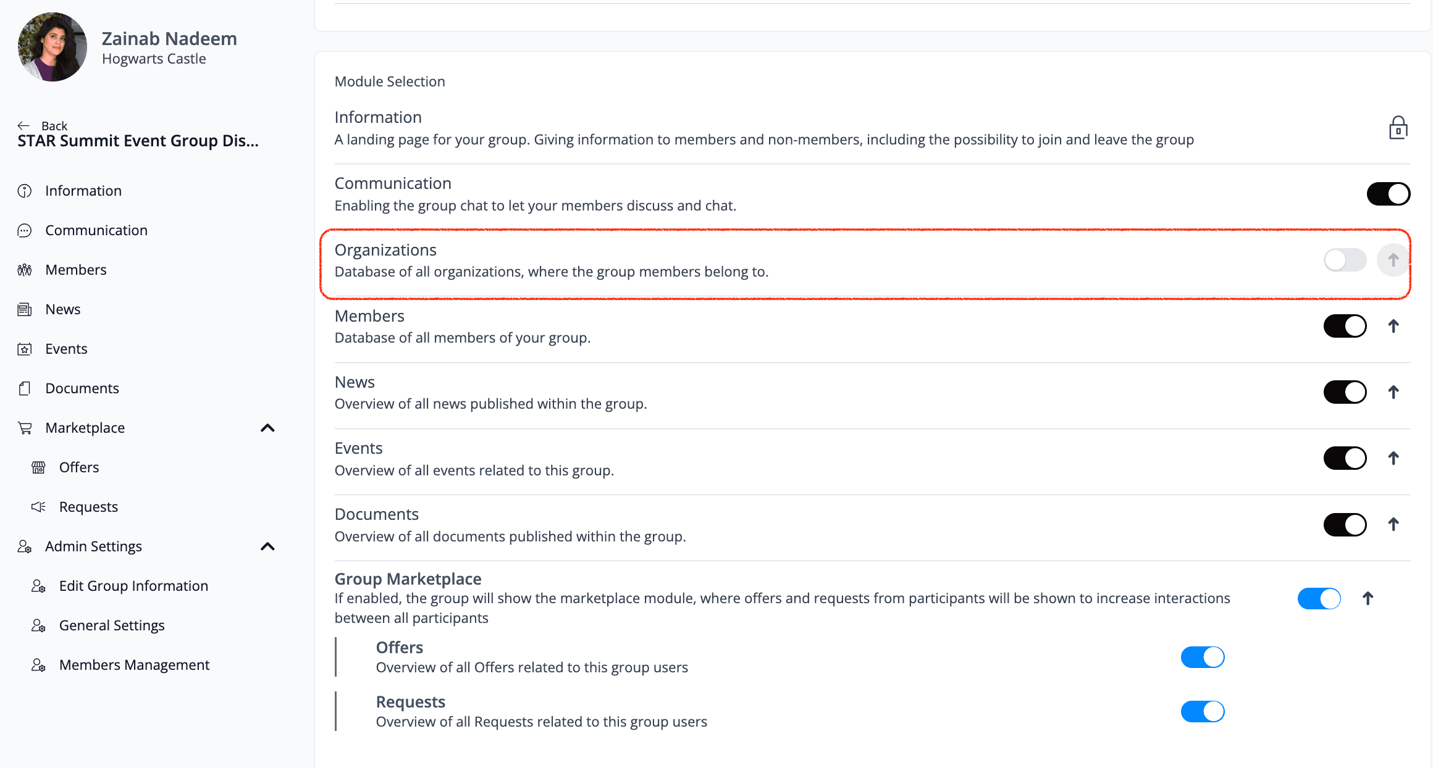This screenshot has width=1433, height=768.
Task: Move the Members module up with arrow
Action: [x=1393, y=326]
